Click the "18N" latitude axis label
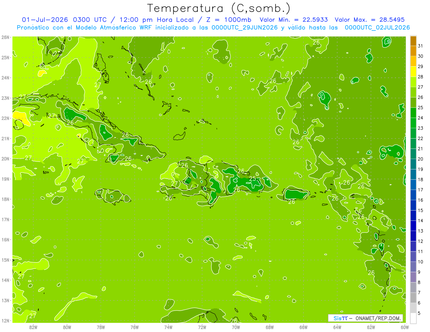This screenshot has width=430, height=332. pyautogui.click(x=5, y=199)
